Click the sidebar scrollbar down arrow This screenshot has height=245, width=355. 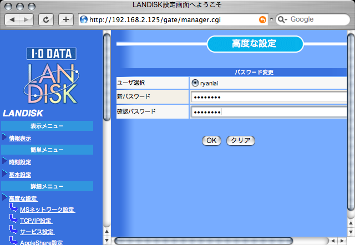[106, 240]
